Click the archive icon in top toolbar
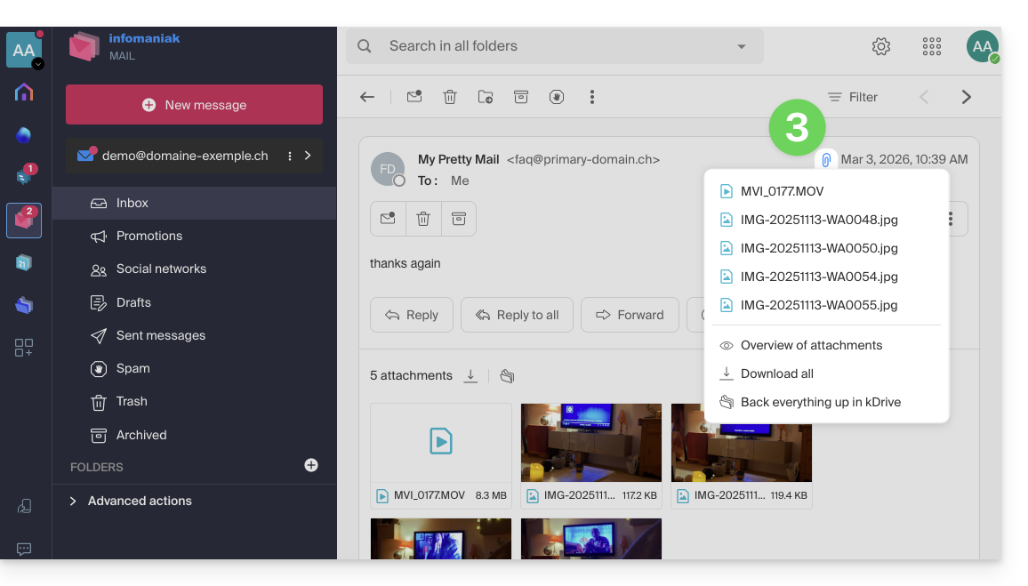 (x=521, y=97)
